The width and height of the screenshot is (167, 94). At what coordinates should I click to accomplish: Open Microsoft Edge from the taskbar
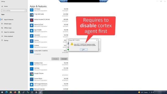tap(6, 92)
